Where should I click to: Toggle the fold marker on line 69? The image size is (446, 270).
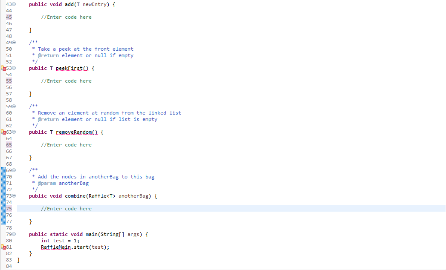(13, 170)
